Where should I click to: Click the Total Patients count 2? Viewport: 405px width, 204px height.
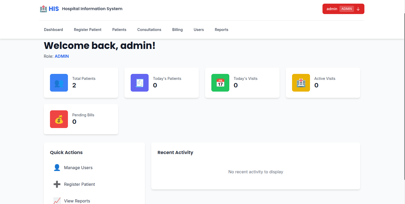coord(74,85)
